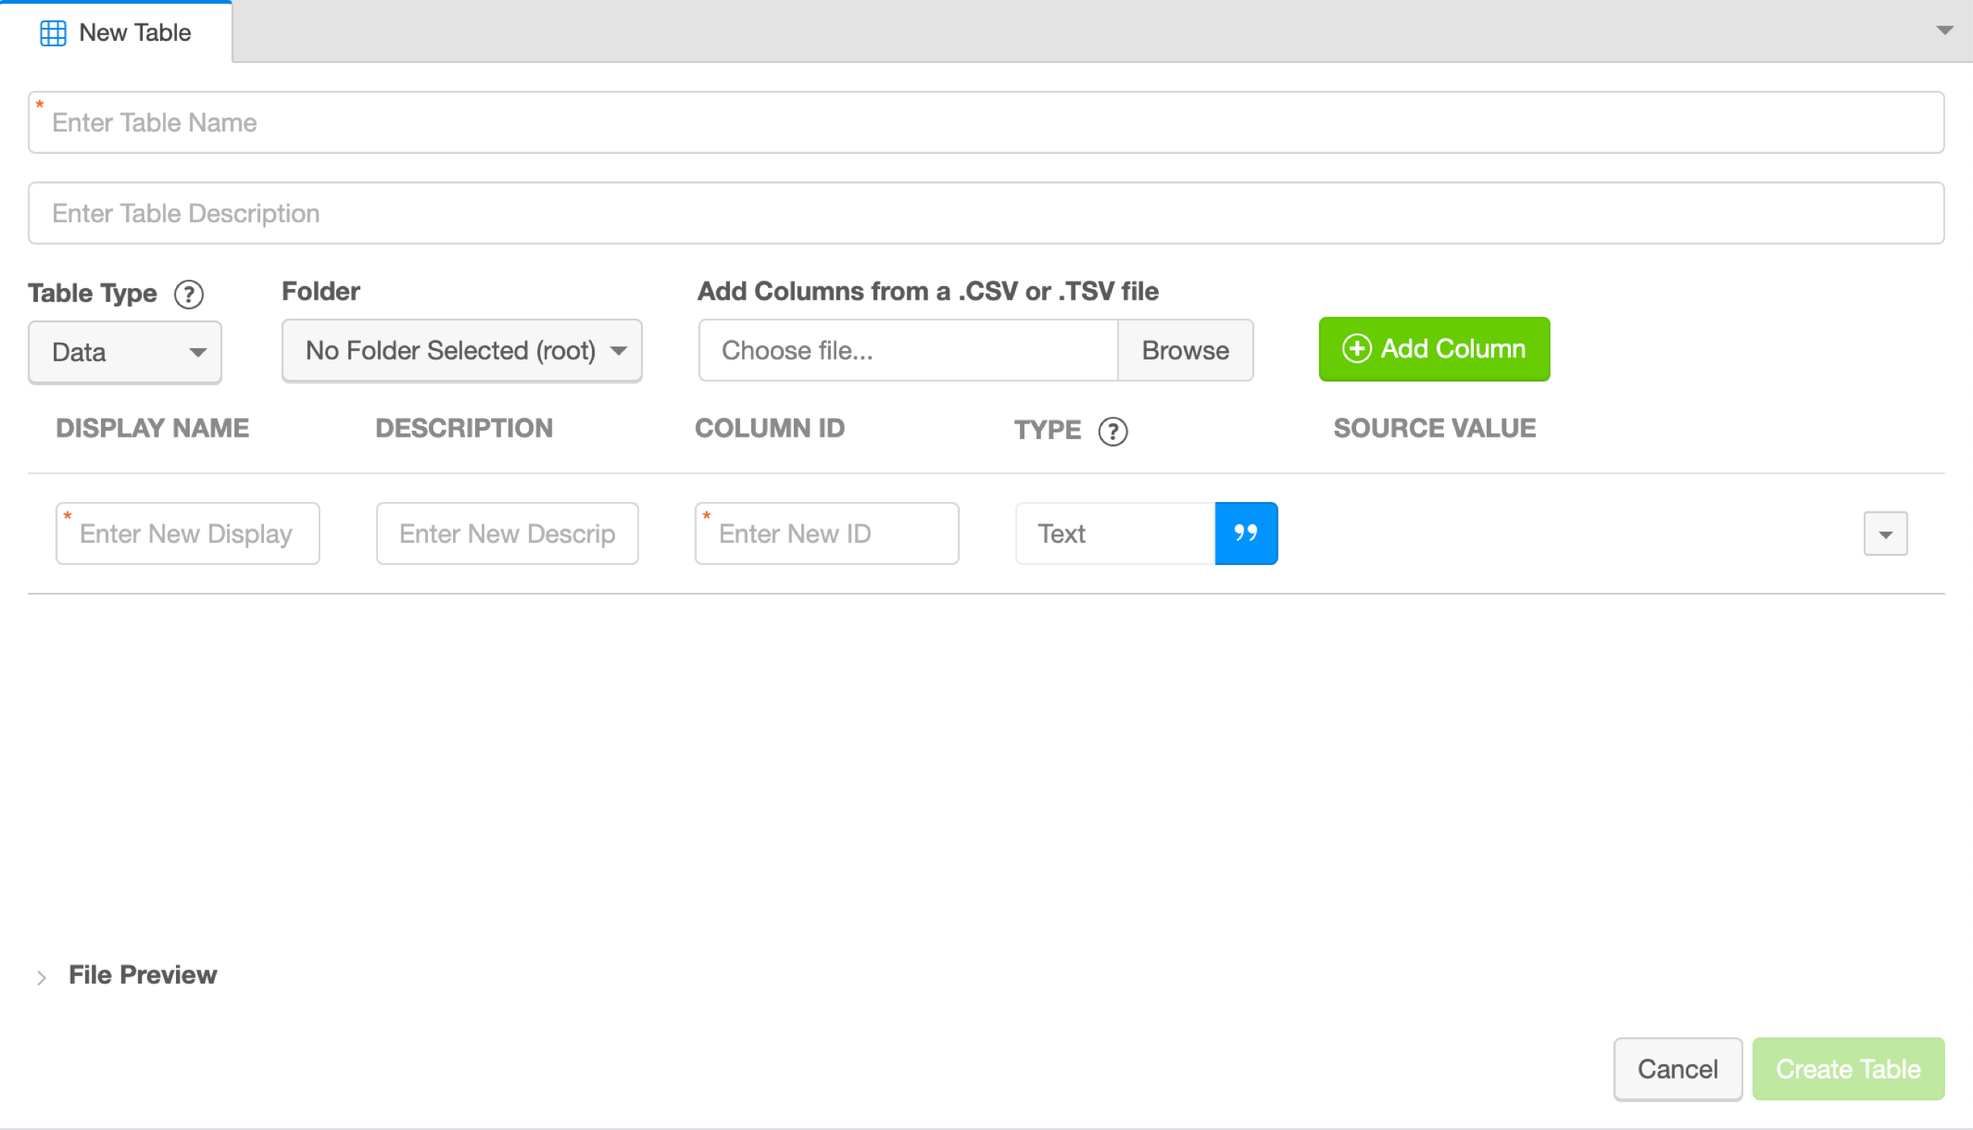The height and width of the screenshot is (1130, 1973).
Task: Click the Text type selector field
Action: click(1114, 533)
